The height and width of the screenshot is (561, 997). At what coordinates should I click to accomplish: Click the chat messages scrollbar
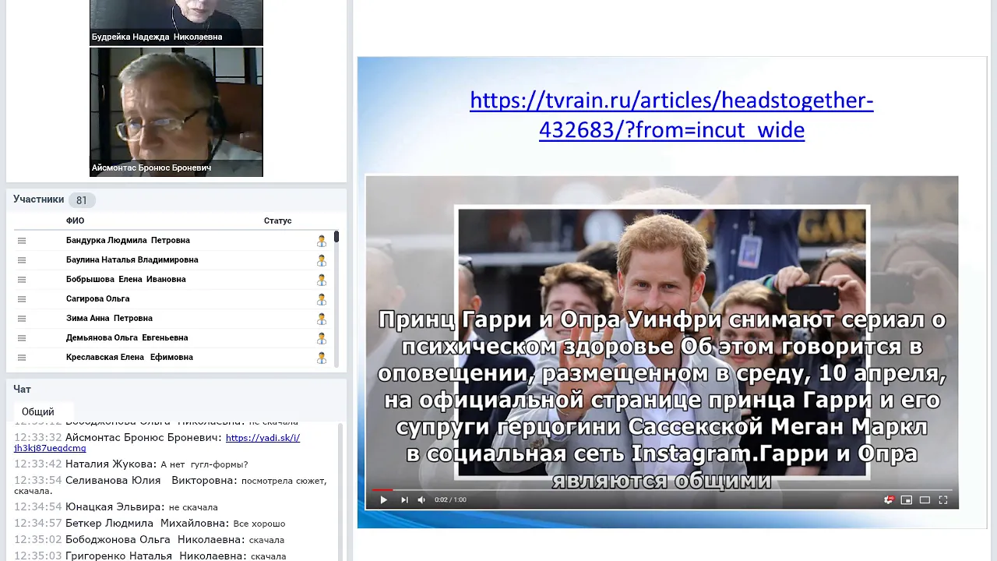340,492
